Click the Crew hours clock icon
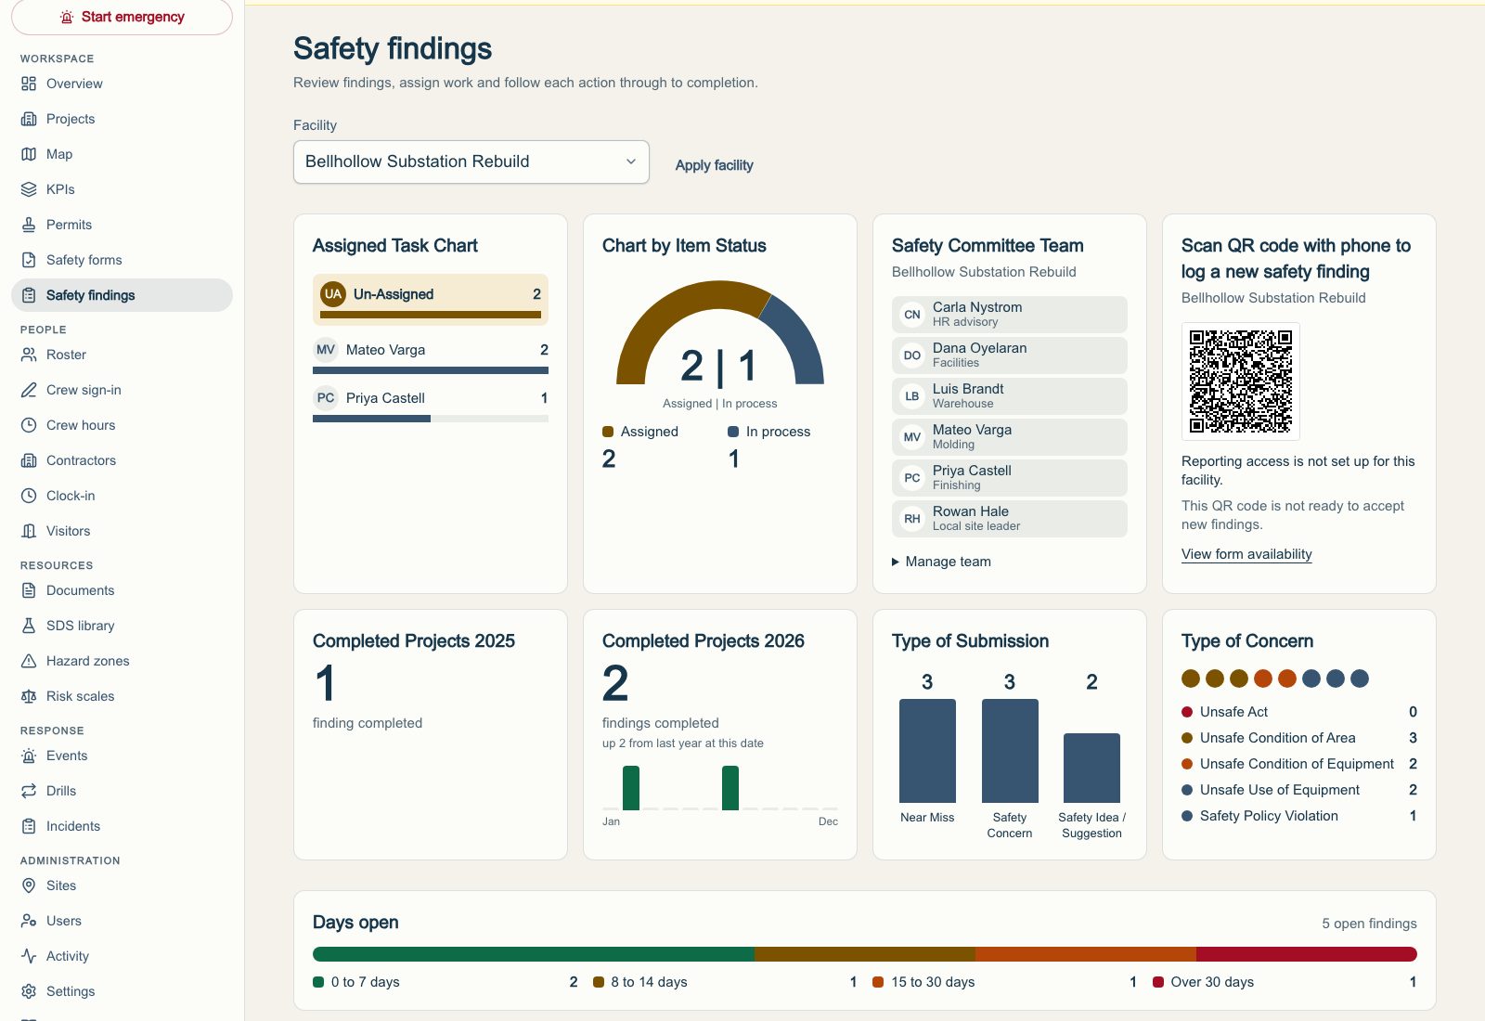 pyautogui.click(x=29, y=425)
